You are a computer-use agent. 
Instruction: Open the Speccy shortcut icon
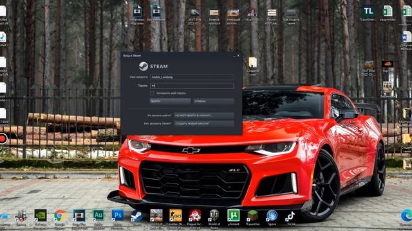click(21, 216)
